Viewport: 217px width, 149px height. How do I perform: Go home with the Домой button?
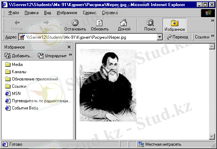(x=124, y=25)
